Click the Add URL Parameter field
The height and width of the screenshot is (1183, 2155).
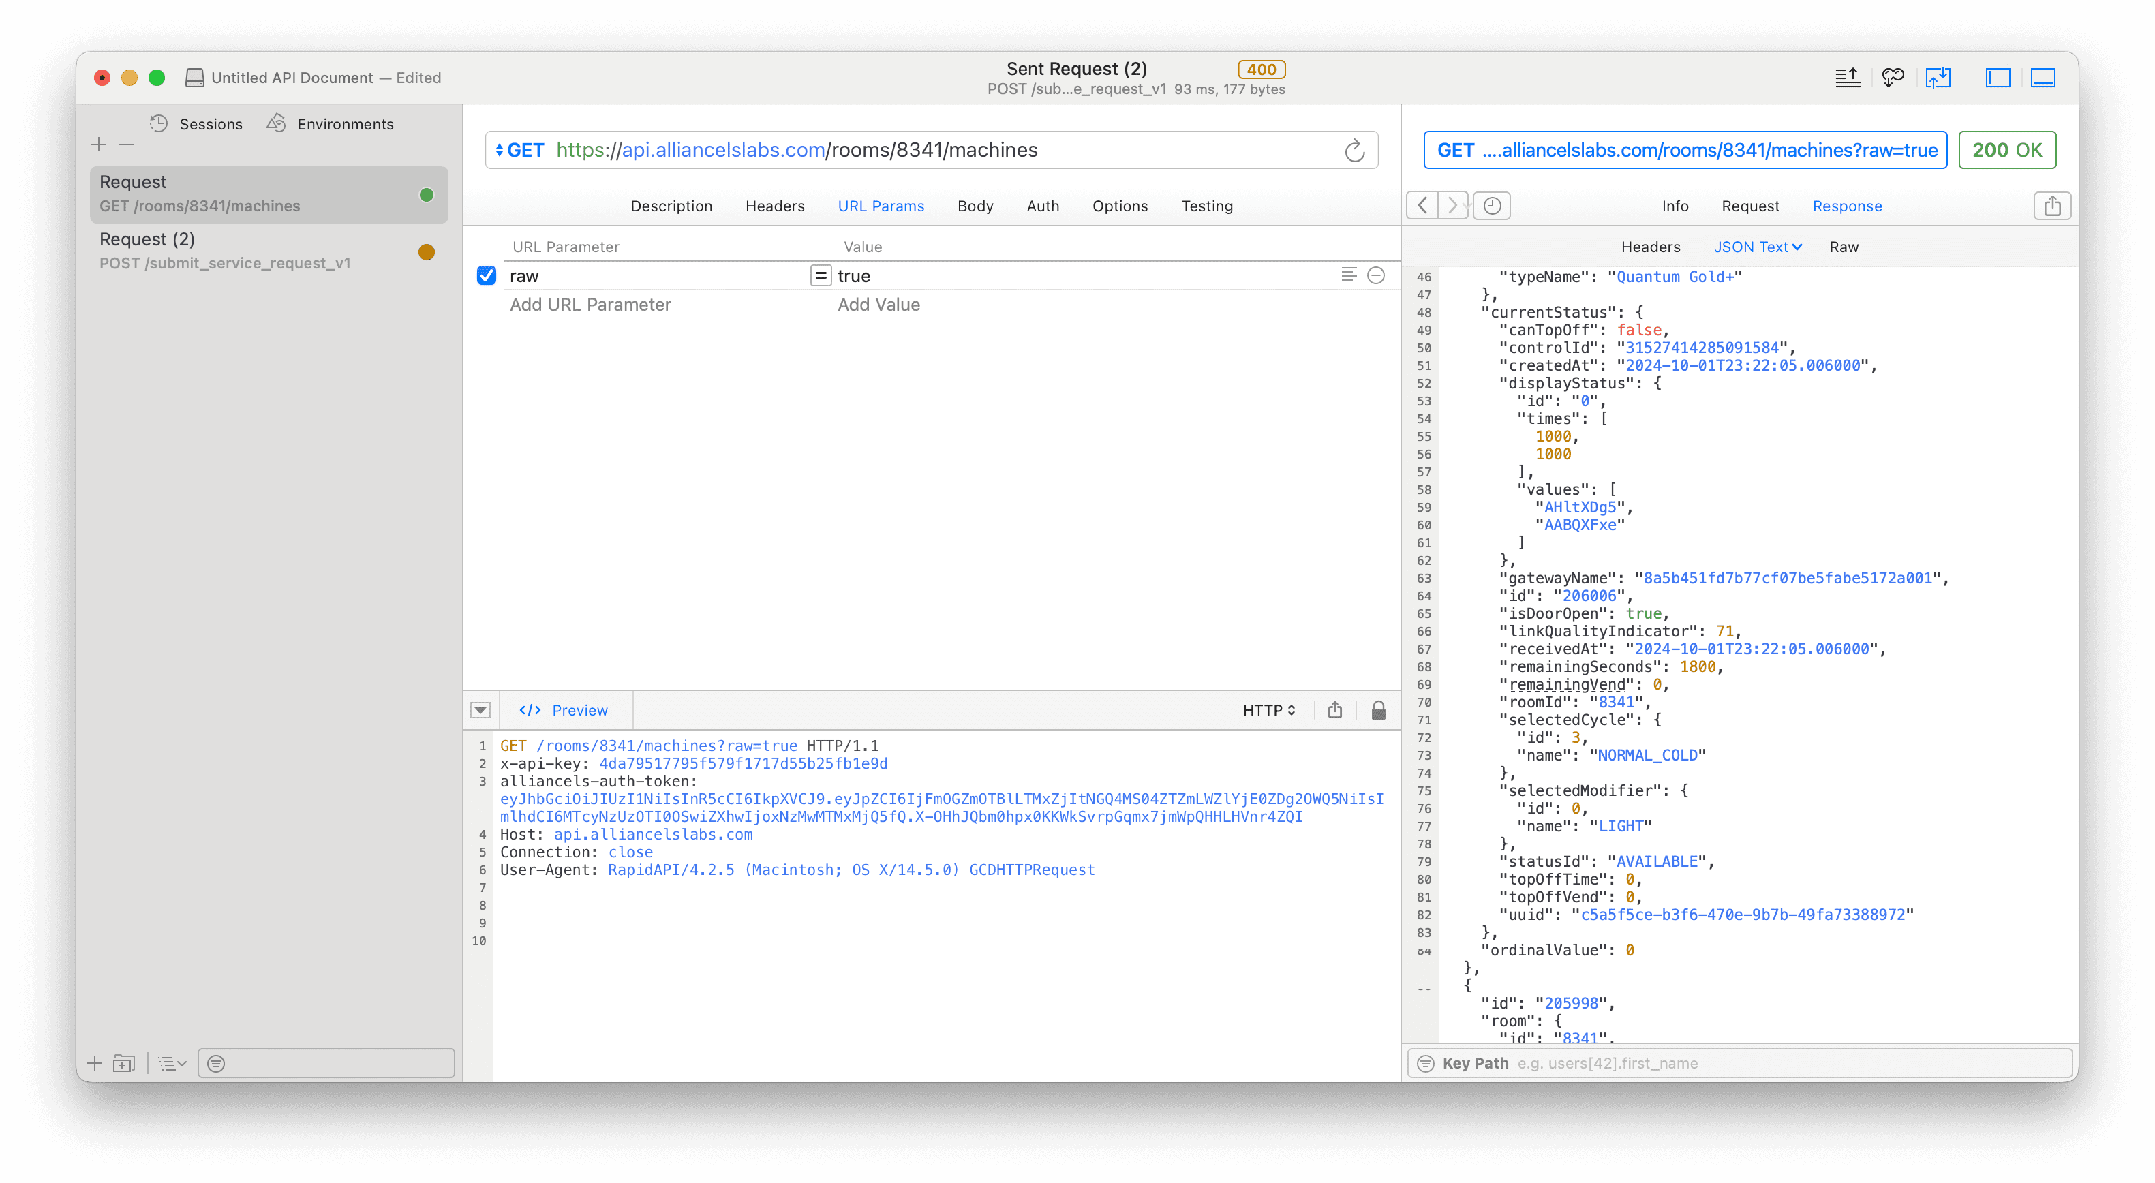pos(590,305)
